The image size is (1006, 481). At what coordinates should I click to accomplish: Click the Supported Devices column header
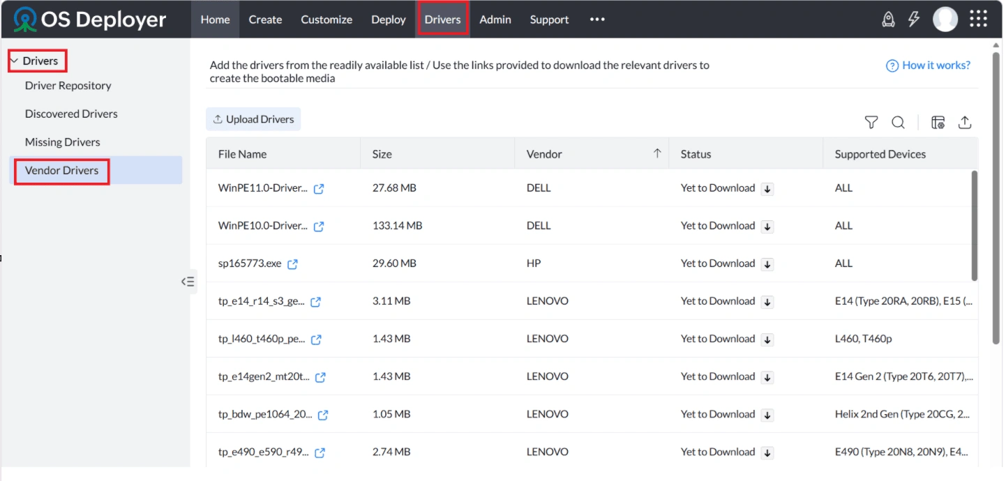(901, 154)
